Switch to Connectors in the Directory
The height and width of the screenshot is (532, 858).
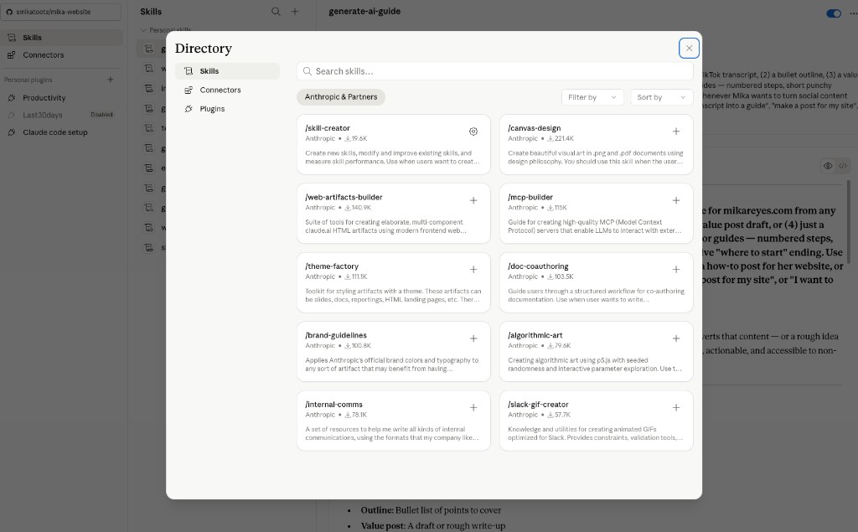tap(220, 90)
